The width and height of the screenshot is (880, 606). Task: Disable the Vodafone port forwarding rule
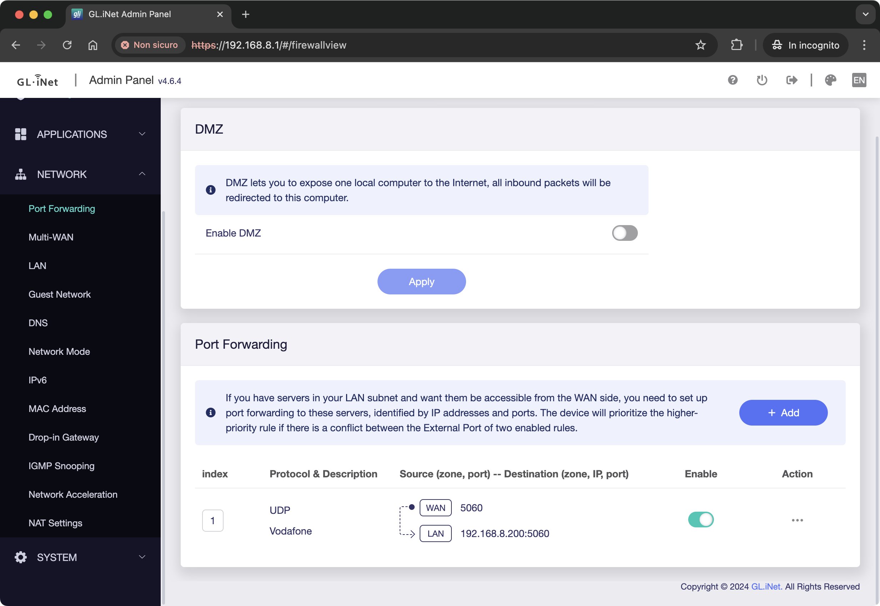point(700,520)
